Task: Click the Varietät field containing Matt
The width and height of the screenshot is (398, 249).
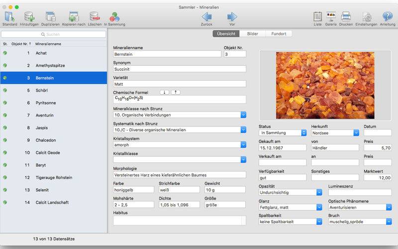Action: pos(180,84)
